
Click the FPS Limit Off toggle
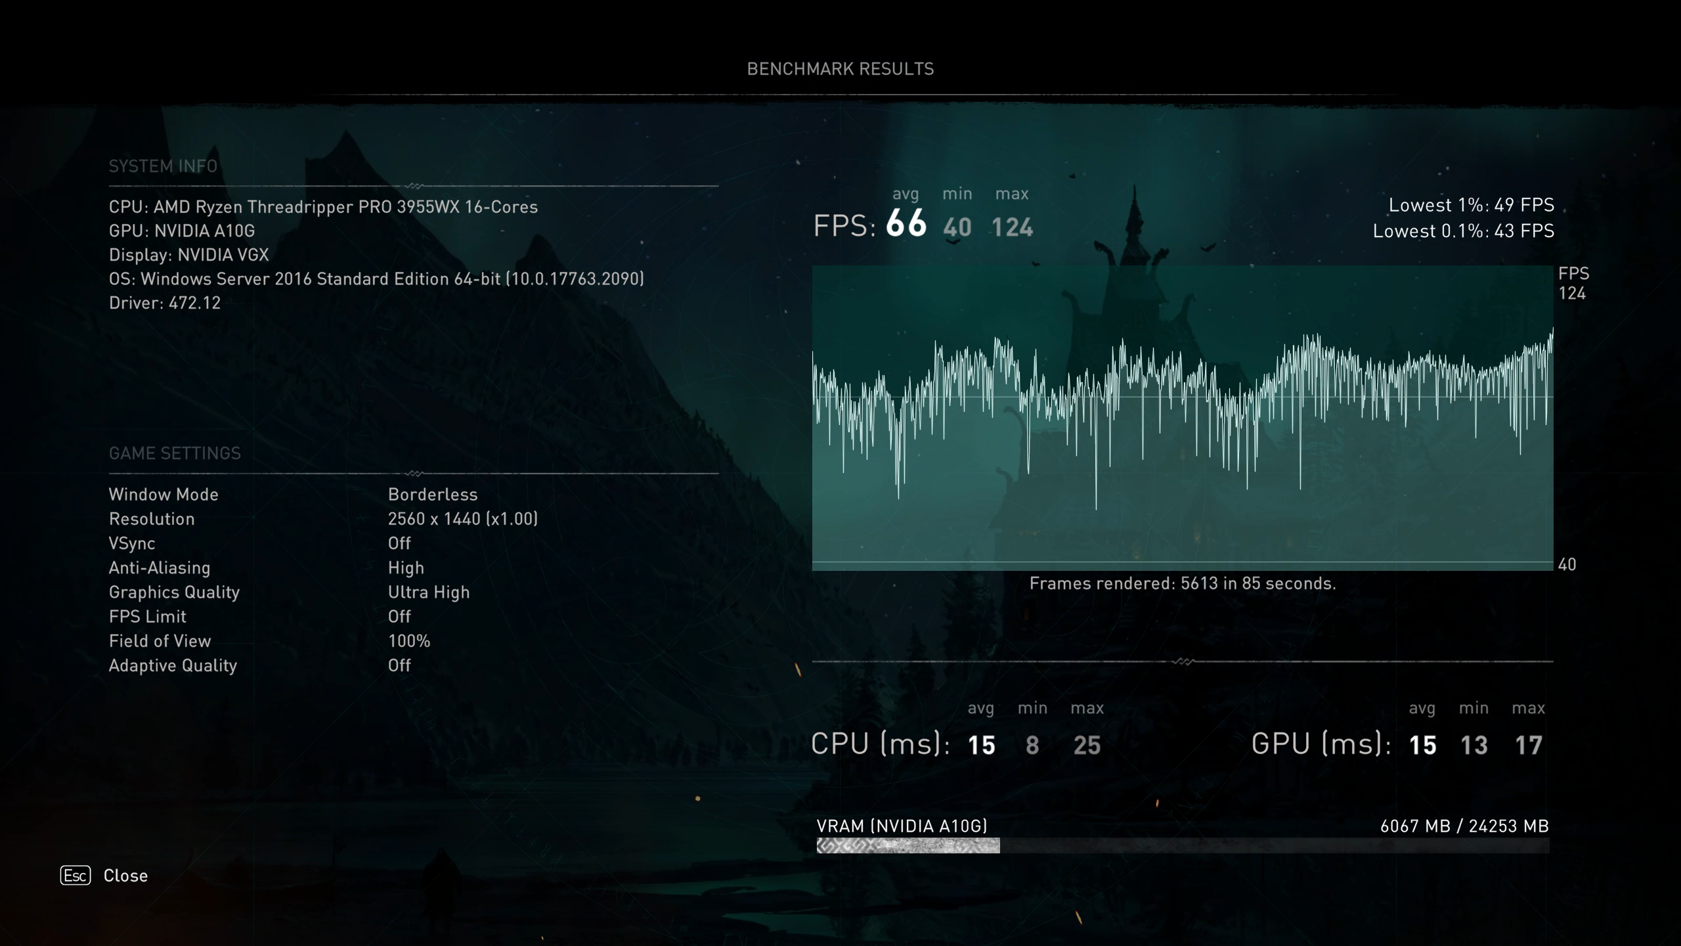399,616
